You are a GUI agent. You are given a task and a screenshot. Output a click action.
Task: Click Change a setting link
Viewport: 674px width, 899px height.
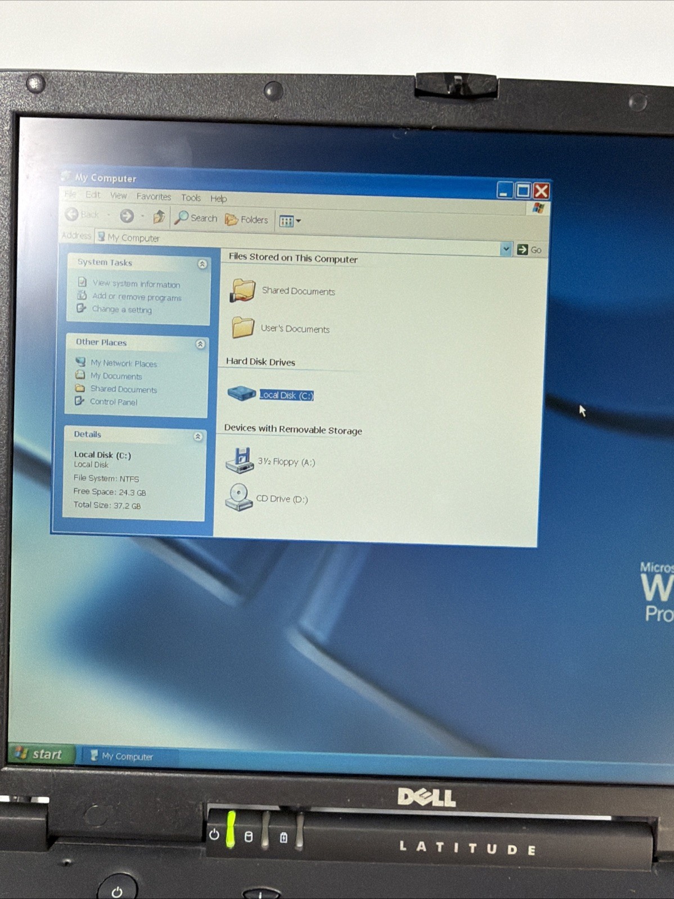tap(122, 309)
